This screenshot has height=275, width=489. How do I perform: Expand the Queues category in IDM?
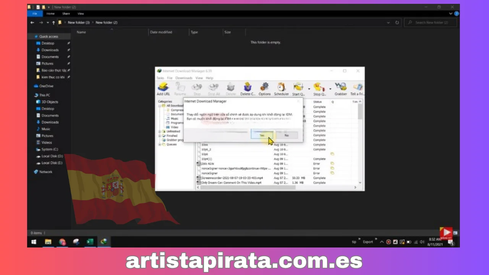(159, 144)
